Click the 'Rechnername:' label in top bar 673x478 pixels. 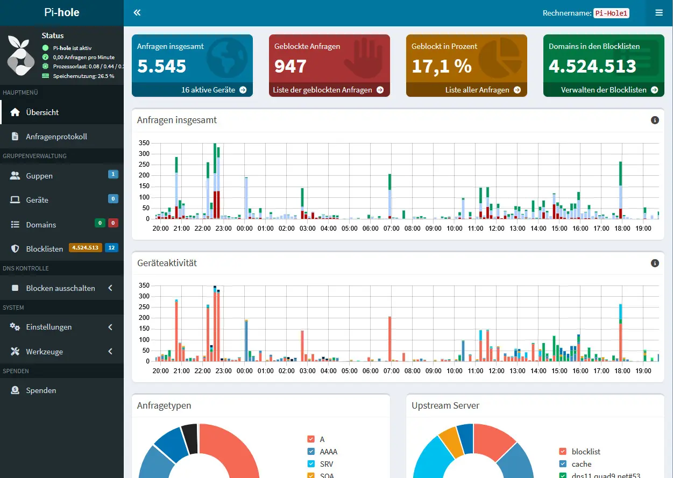click(567, 13)
